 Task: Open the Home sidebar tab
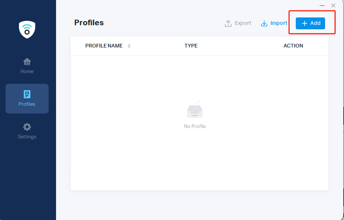coord(27,66)
